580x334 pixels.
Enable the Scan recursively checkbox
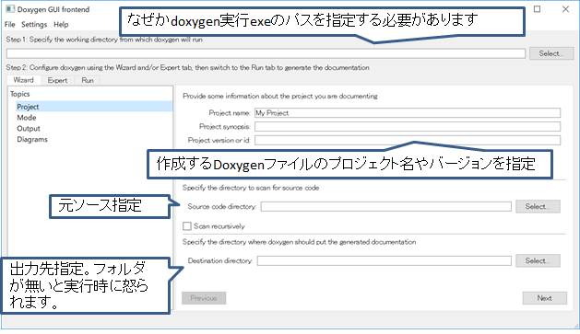tap(187, 225)
